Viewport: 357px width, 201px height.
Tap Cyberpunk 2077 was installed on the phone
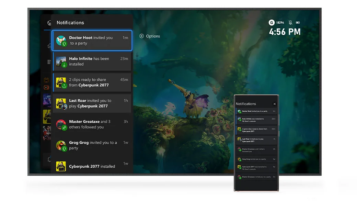(x=256, y=168)
